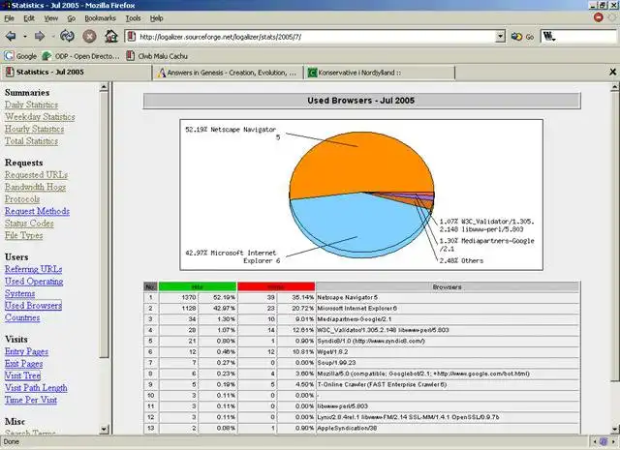Reload the page with the Reload icon
Image resolution: width=620 pixels, height=450 pixels.
click(67, 37)
